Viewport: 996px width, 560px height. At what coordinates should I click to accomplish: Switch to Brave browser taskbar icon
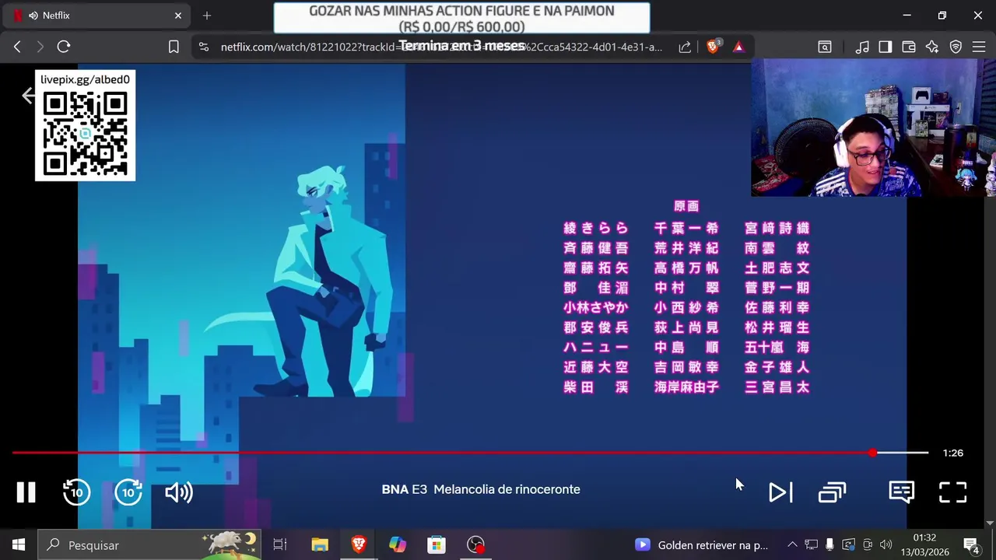click(x=359, y=544)
